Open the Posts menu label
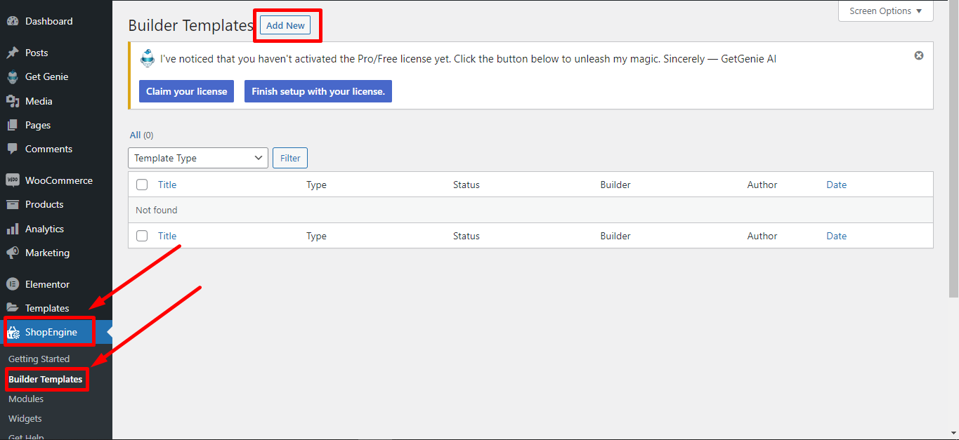959x440 pixels. [x=37, y=53]
